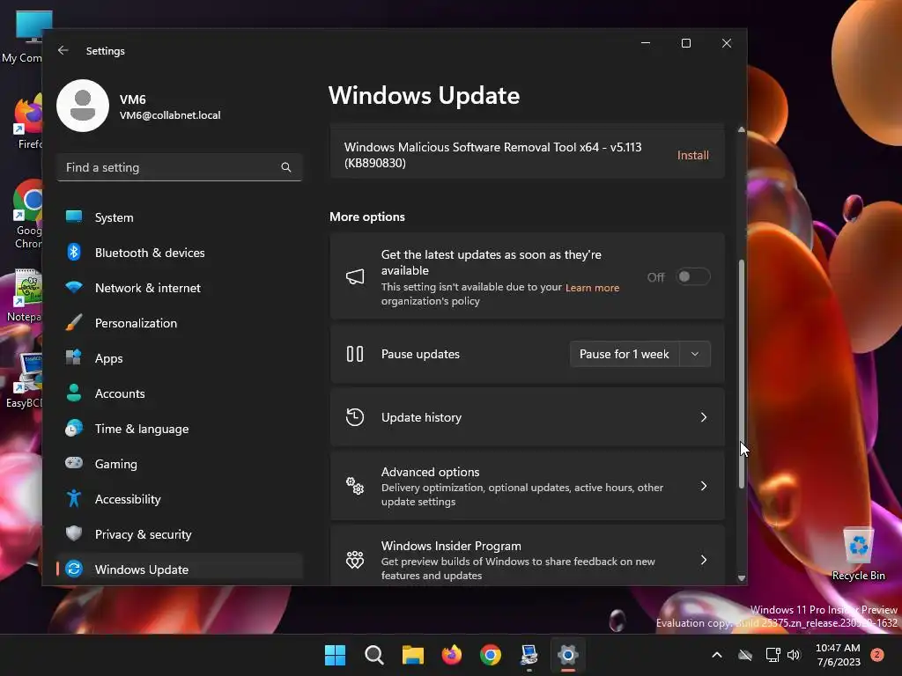Click the Advanced options gears icon
Image resolution: width=902 pixels, height=676 pixels.
pos(355,486)
